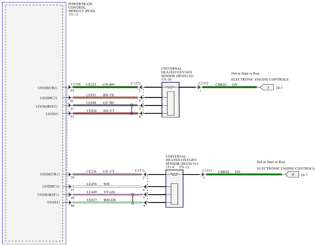The width and height of the screenshot is (316, 246).
Task: Click the upper Electronic Engine Controls label
Action: point(260,79)
